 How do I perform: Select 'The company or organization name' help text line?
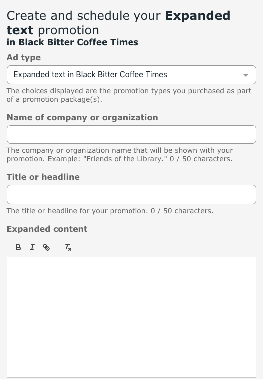[120, 150]
